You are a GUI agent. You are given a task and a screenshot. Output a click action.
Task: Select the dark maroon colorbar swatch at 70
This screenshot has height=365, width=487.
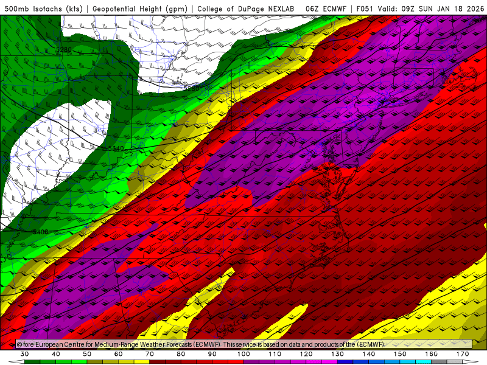pyautogui.click(x=158, y=362)
